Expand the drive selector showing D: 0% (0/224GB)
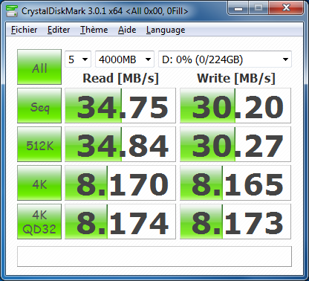The width and height of the screenshot is (309, 281). click(225, 59)
